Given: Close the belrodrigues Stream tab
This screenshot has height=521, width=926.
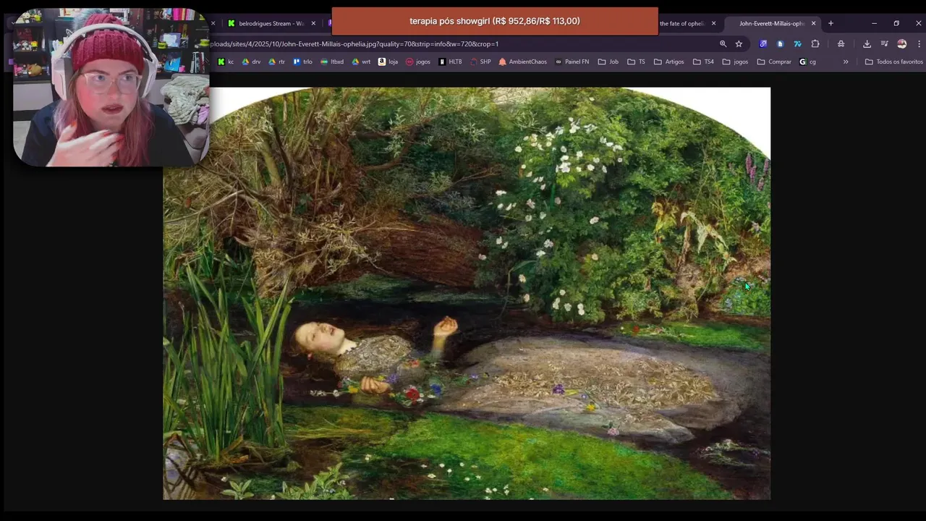Looking at the screenshot, I should click(x=313, y=23).
